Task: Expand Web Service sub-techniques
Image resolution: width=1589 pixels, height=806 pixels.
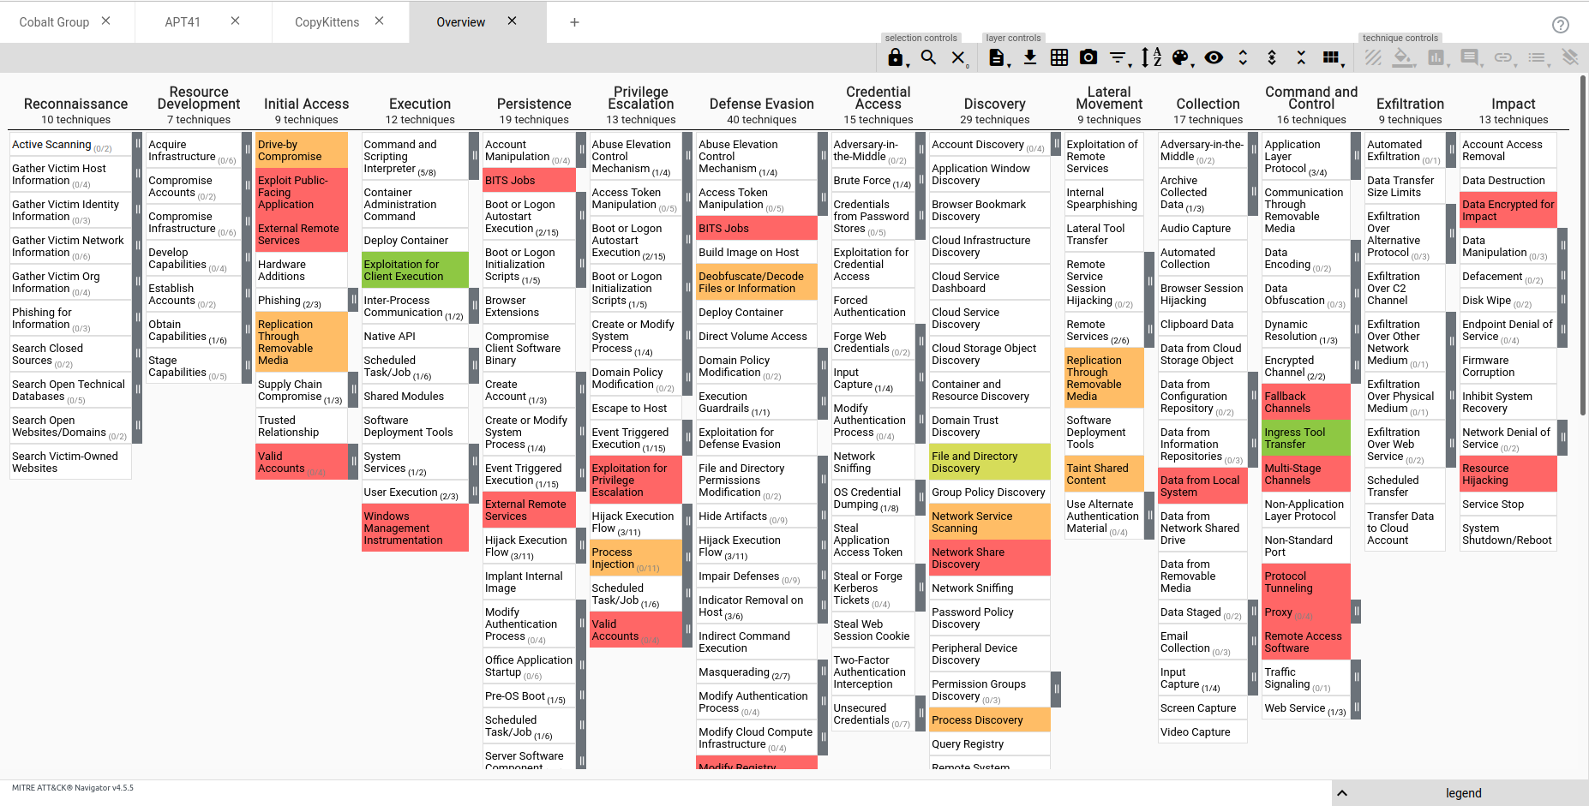Action: click(1356, 707)
